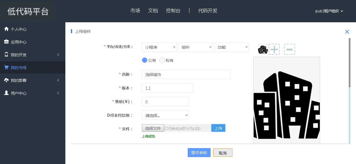Close the 上传组件 panel with the X

click(x=347, y=32)
